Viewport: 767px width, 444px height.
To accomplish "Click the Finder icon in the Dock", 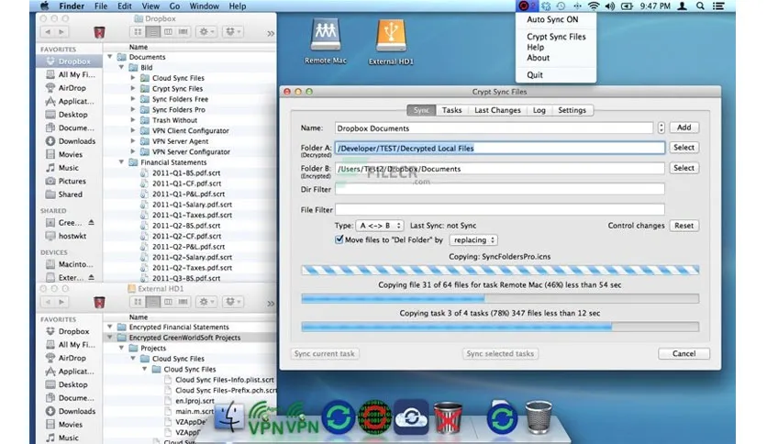I will click(229, 417).
